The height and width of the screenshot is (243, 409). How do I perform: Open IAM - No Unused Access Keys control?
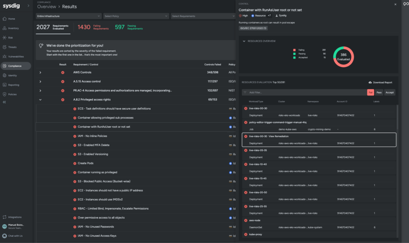(97, 236)
